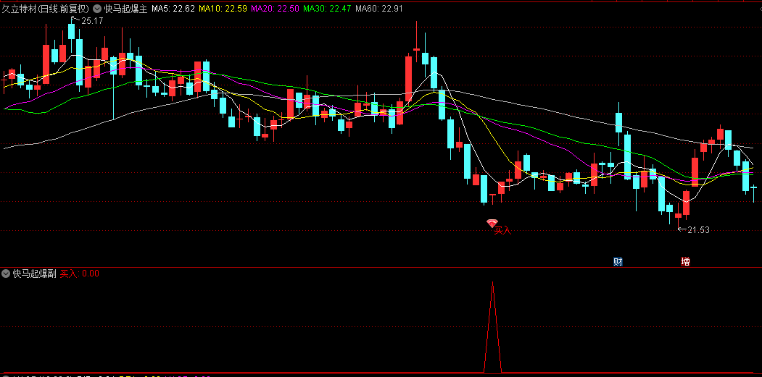This screenshot has height=377, width=762.
Task: Select the MA20: 22.50 label
Action: coord(275,8)
